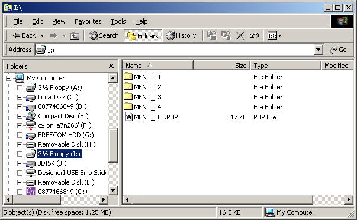The height and width of the screenshot is (220, 357).
Task: Open the History pane
Action: coord(181,35)
